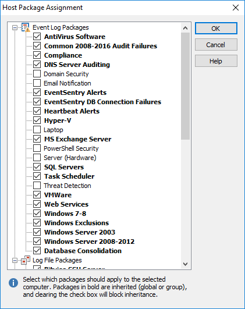Viewport: 245px width, 309px height.
Task: Uncheck the Database Consolidation checkbox
Action: 37,251
